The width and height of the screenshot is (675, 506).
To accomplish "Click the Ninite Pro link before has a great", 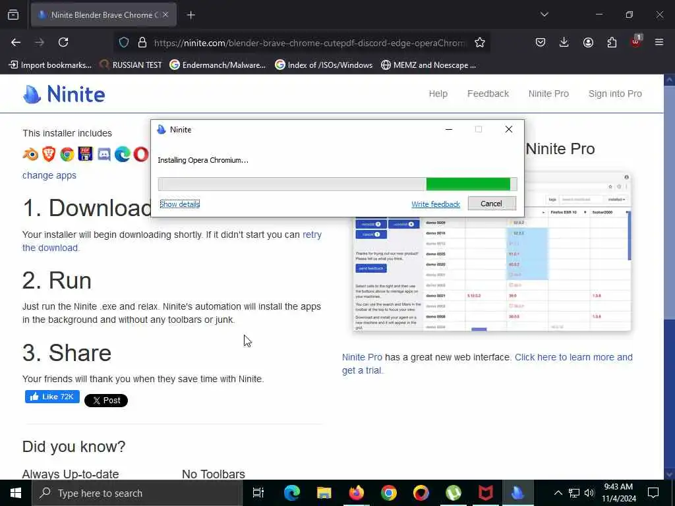I will tap(362, 357).
